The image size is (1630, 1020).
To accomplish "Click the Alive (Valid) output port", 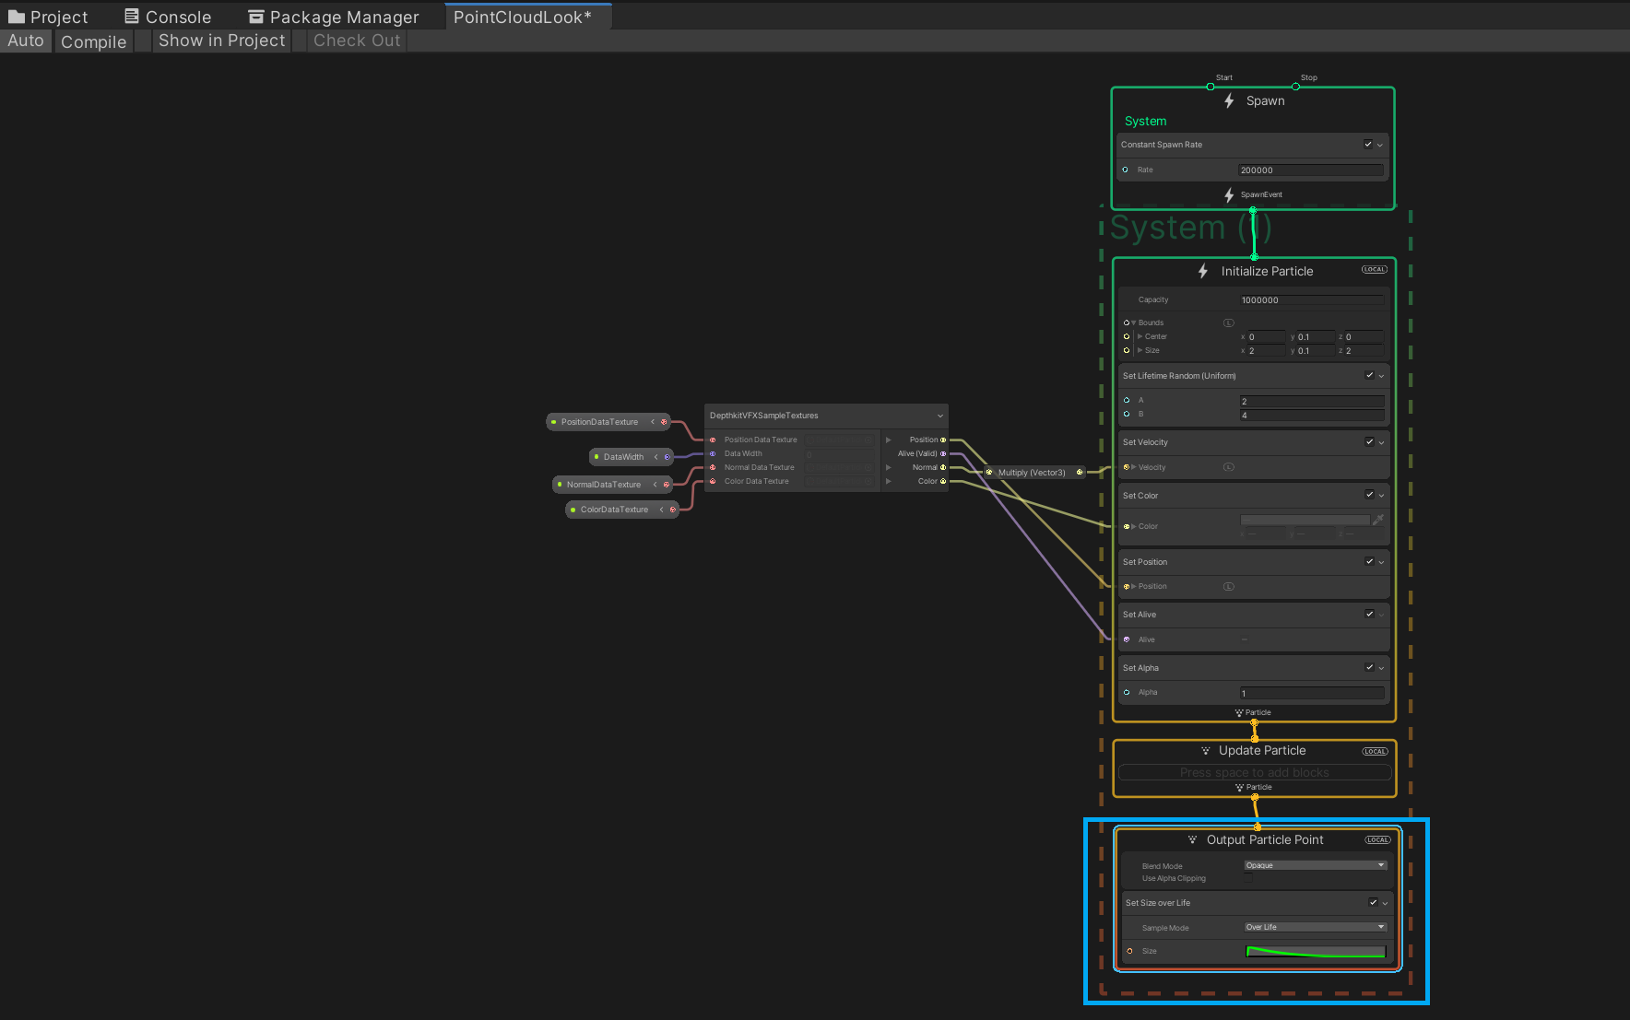I will coord(942,453).
